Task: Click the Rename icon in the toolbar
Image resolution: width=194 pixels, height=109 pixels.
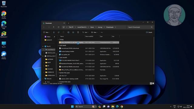Action: pyautogui.click(x=68, y=32)
